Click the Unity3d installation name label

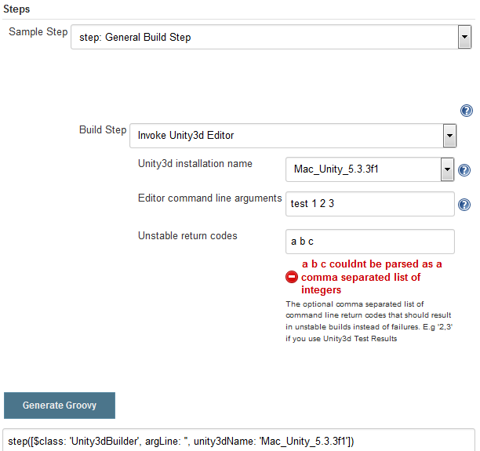[195, 163]
